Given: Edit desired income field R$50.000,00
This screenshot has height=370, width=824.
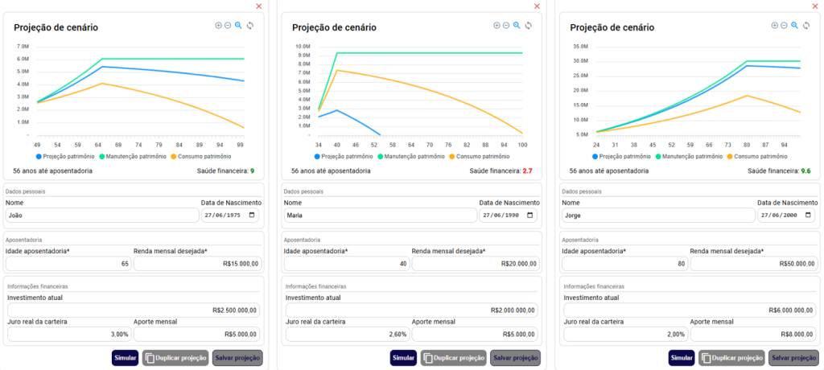Looking at the screenshot, I should click(753, 264).
